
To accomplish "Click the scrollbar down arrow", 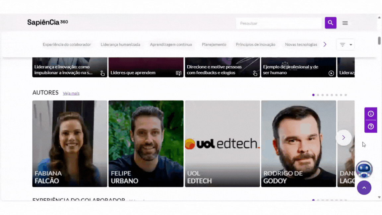I will (379, 197).
